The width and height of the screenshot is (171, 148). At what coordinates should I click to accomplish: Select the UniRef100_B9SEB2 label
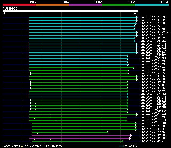(x=153, y=23)
